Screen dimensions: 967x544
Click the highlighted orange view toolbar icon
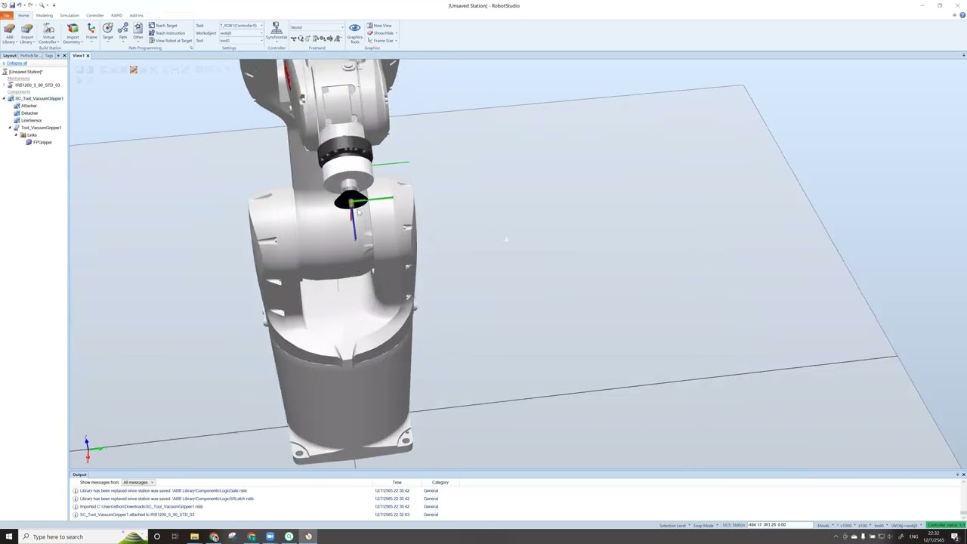133,70
